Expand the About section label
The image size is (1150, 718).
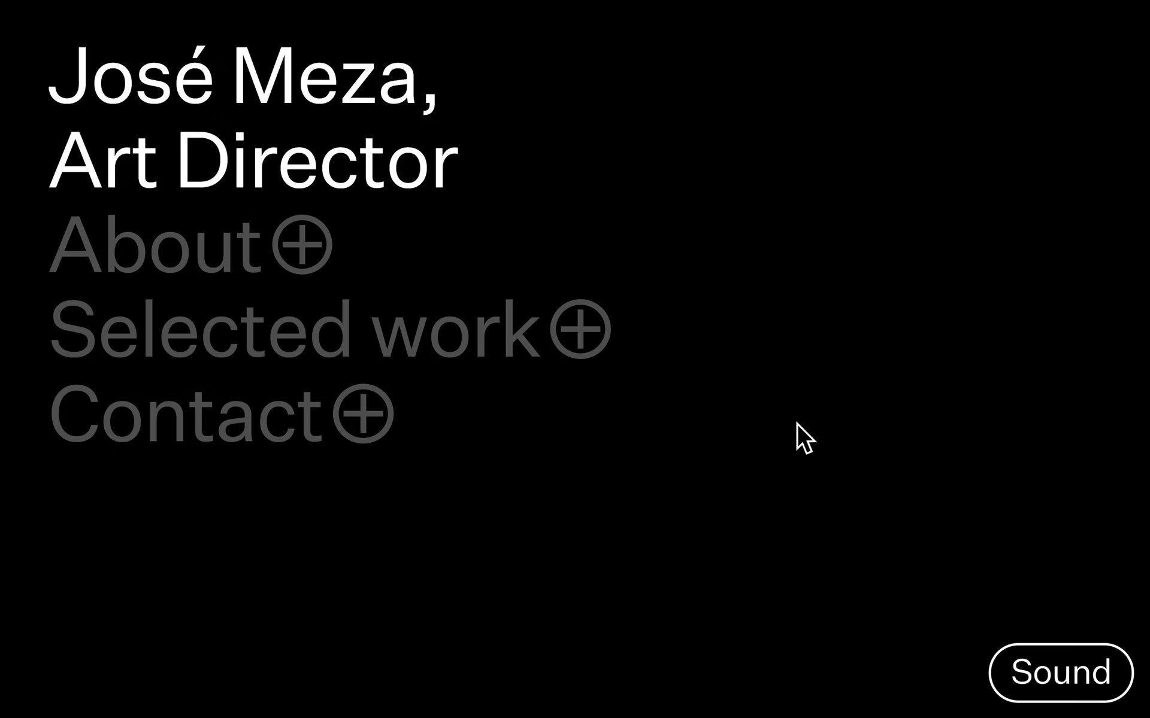pos(156,246)
